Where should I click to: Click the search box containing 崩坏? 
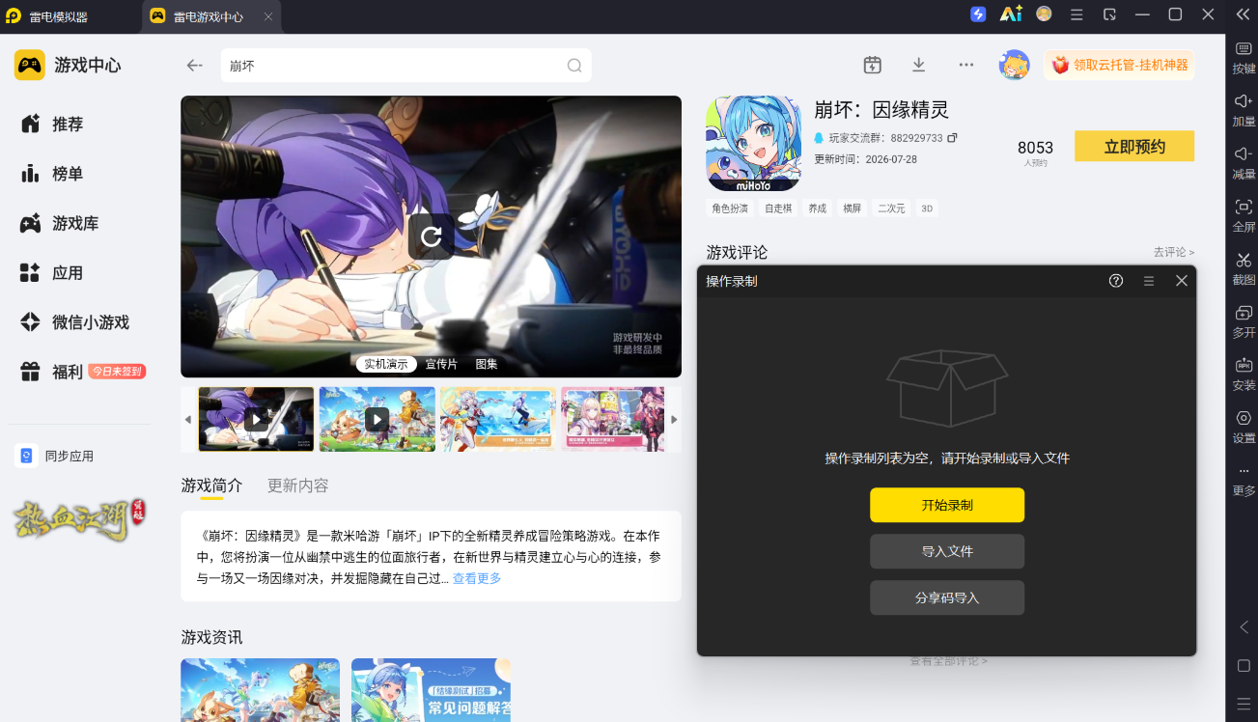click(x=405, y=66)
